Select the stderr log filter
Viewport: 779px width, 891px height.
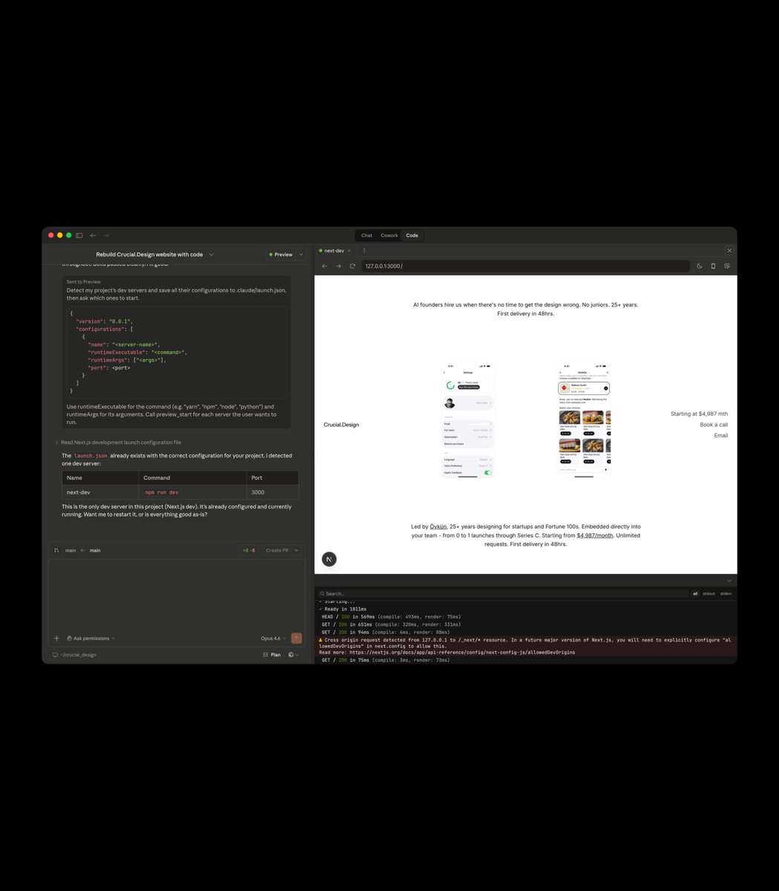726,593
